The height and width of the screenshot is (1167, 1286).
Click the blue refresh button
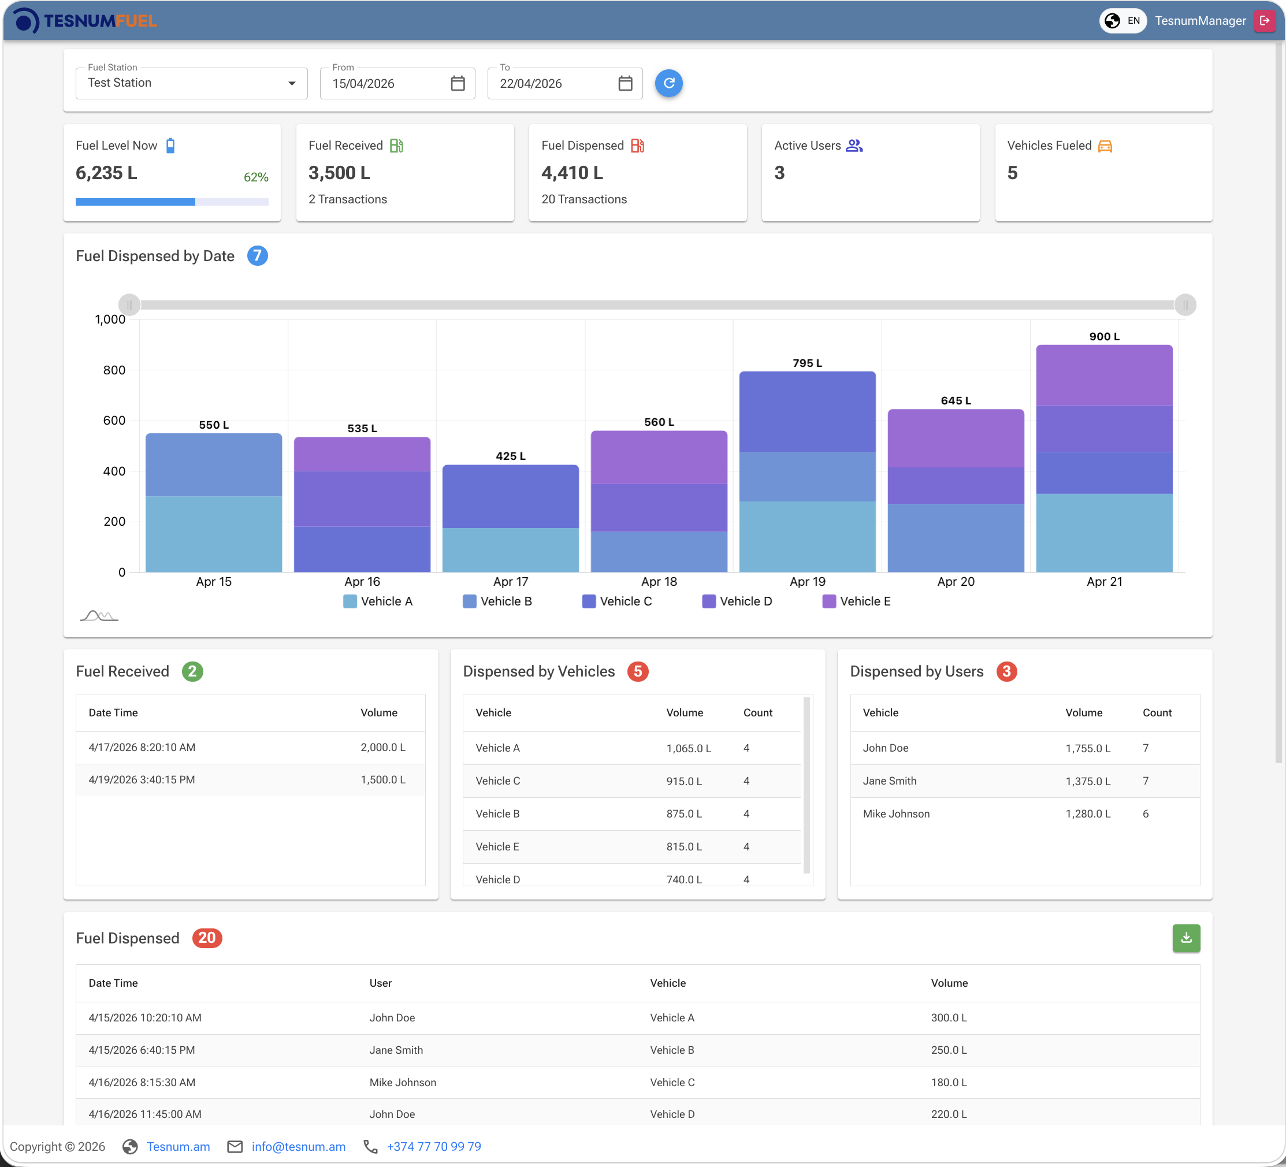(668, 83)
